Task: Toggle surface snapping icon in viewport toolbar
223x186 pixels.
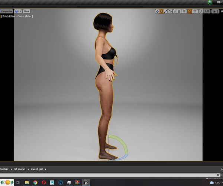Action: point(175,12)
